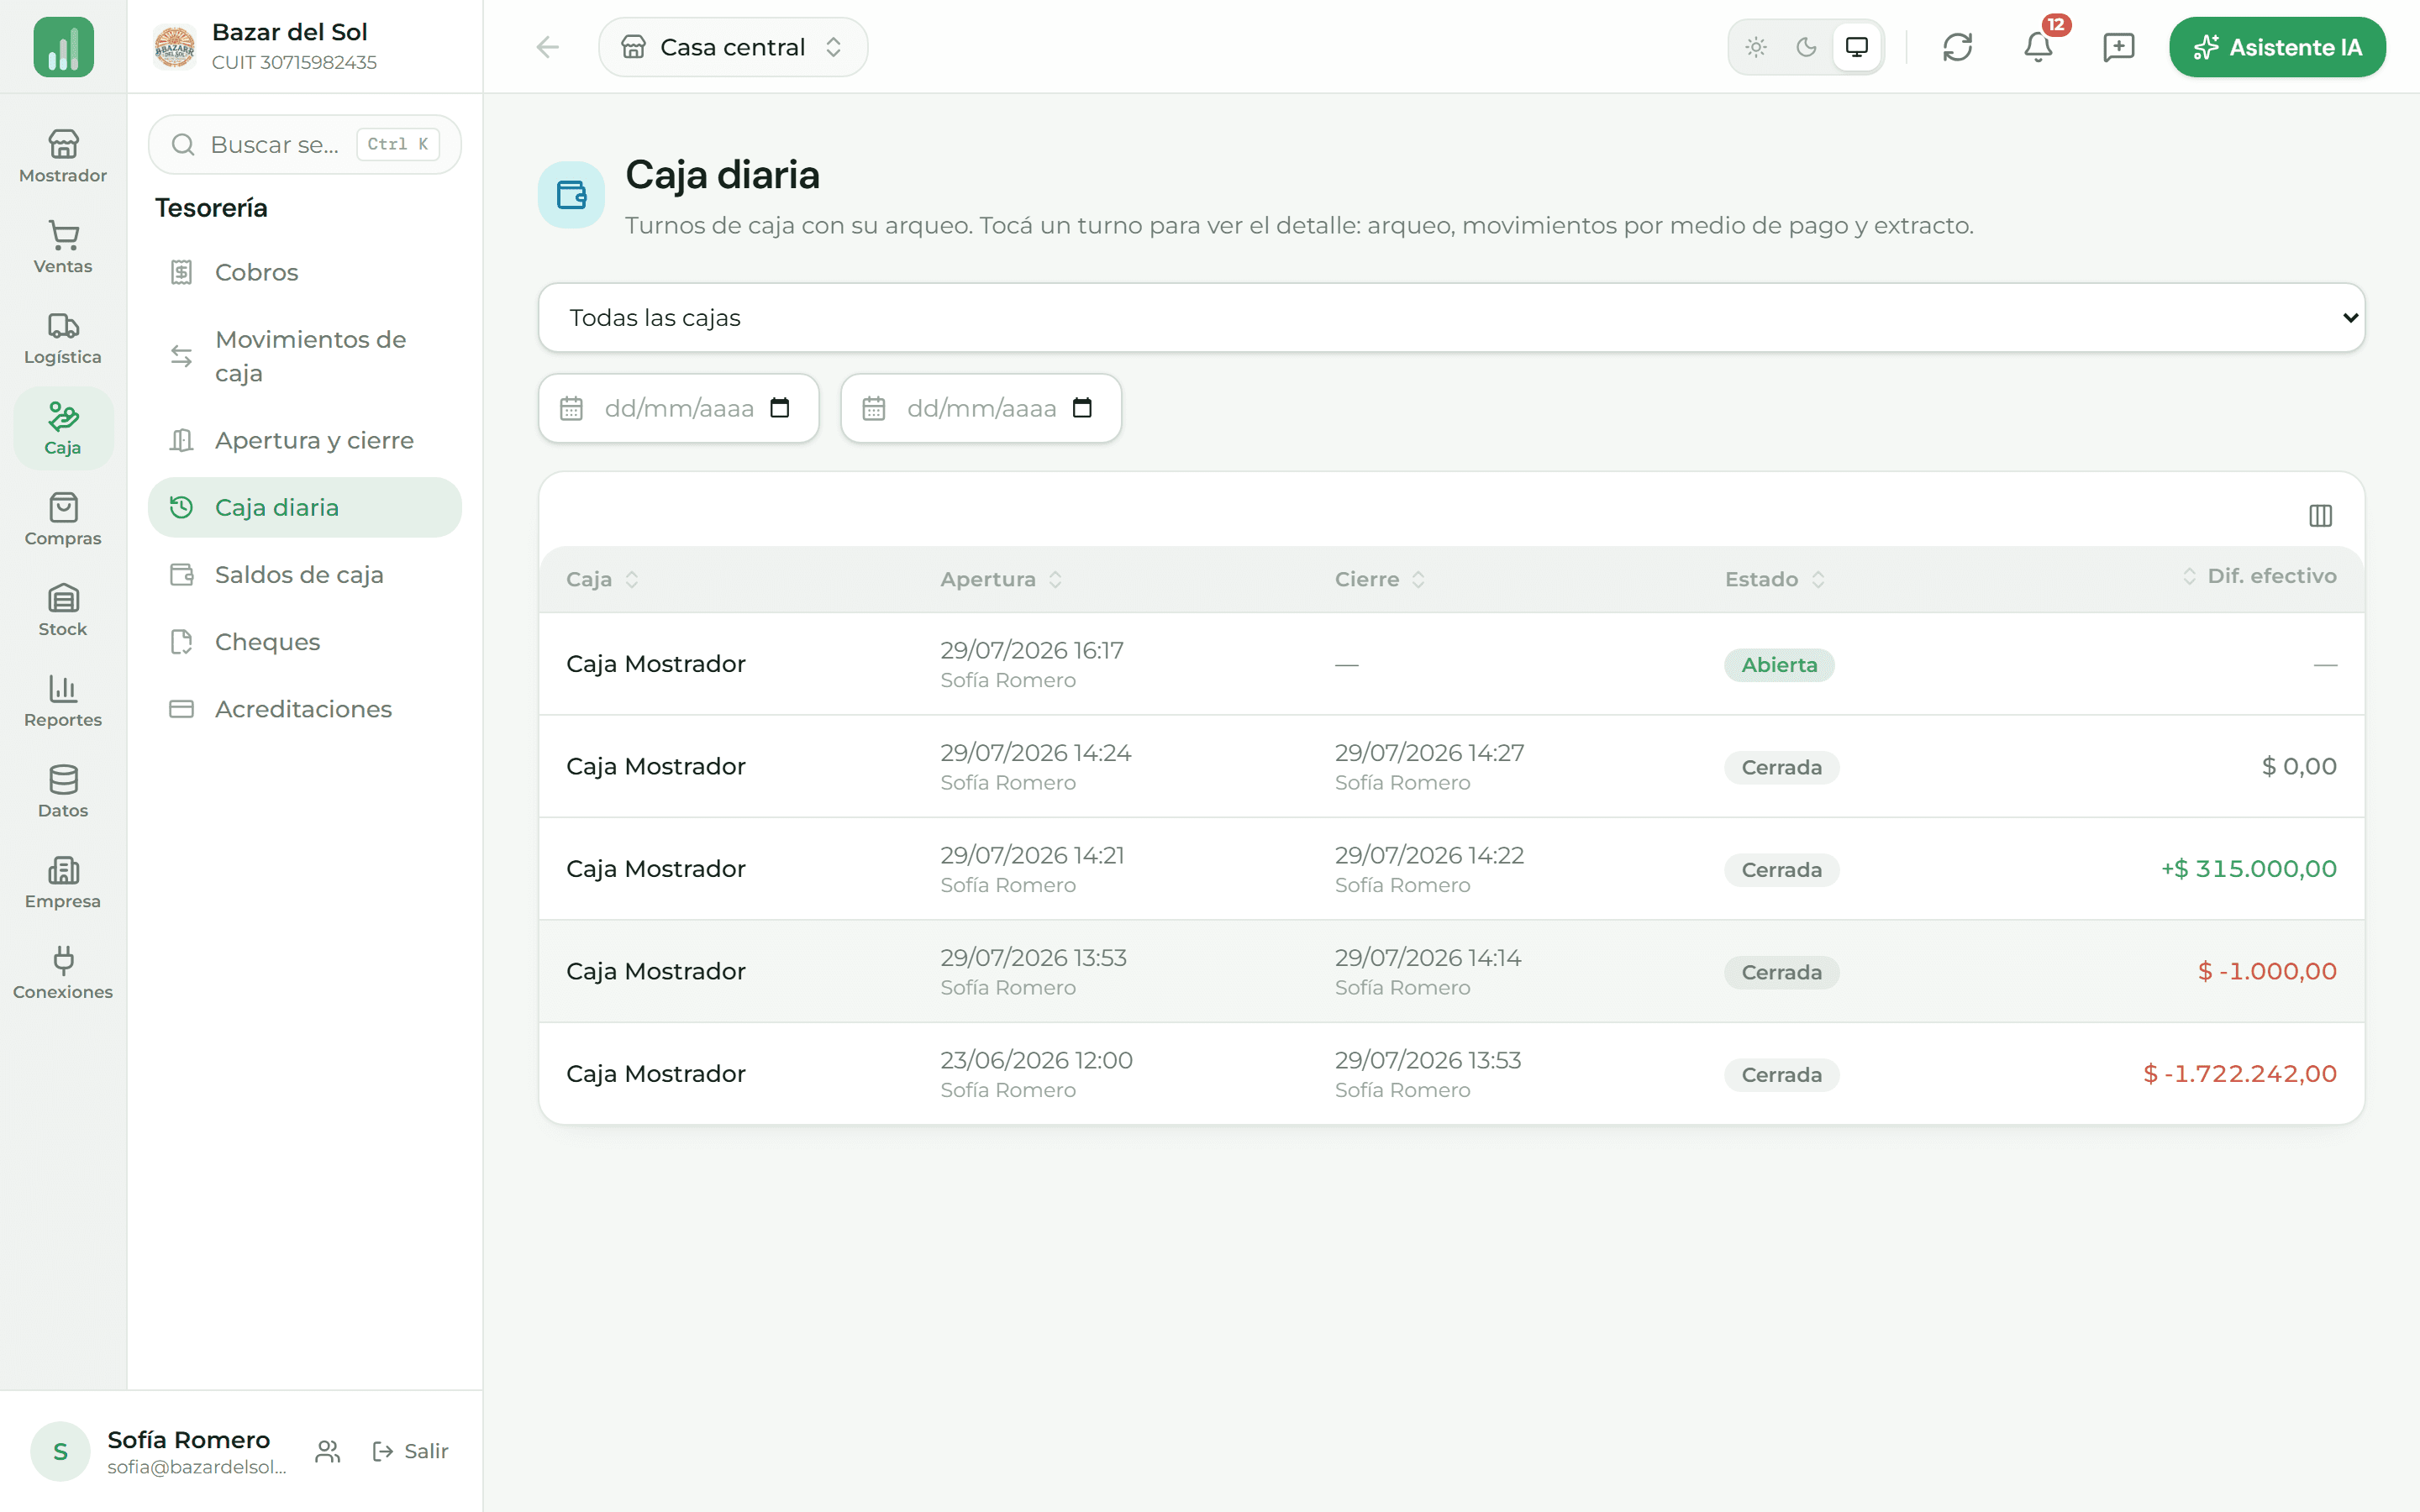Viewport: 2420px width, 1512px height.
Task: Expand Todas las cajas dropdown
Action: 1451,318
